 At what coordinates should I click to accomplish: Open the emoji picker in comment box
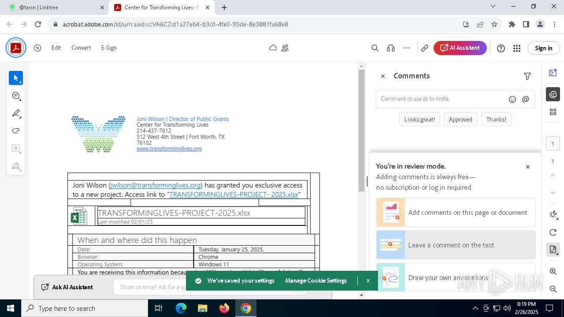[512, 100]
